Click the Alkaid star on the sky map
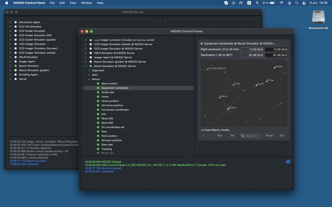Viewport: 332px width, 207px height. pyautogui.click(x=275, y=68)
